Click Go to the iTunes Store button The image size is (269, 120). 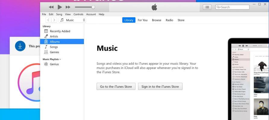(116, 86)
